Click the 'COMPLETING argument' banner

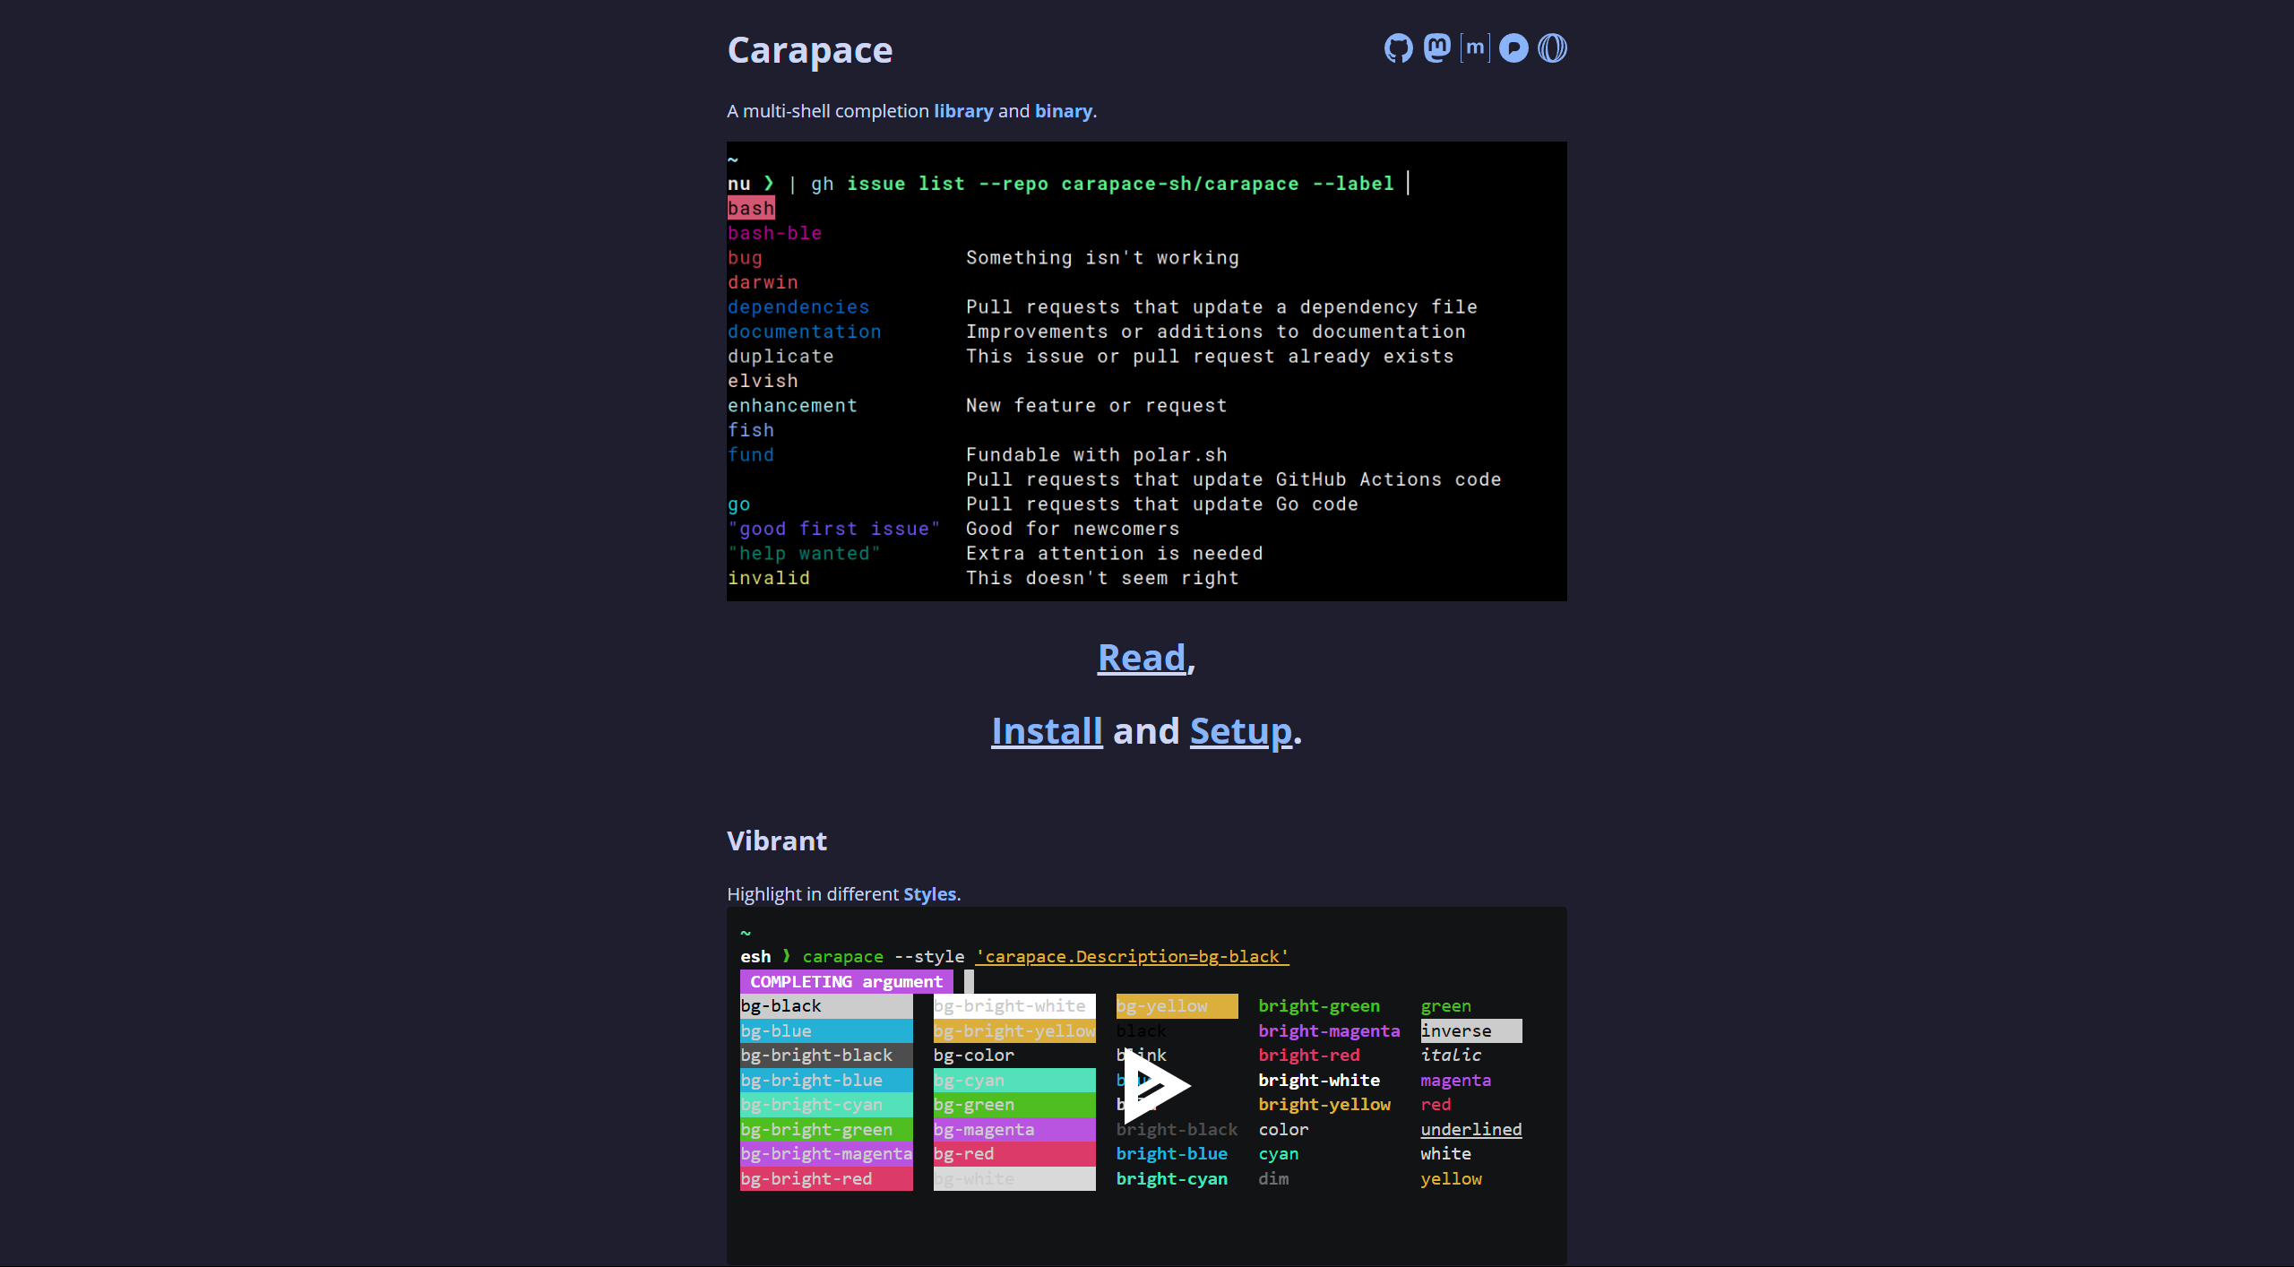[846, 982]
